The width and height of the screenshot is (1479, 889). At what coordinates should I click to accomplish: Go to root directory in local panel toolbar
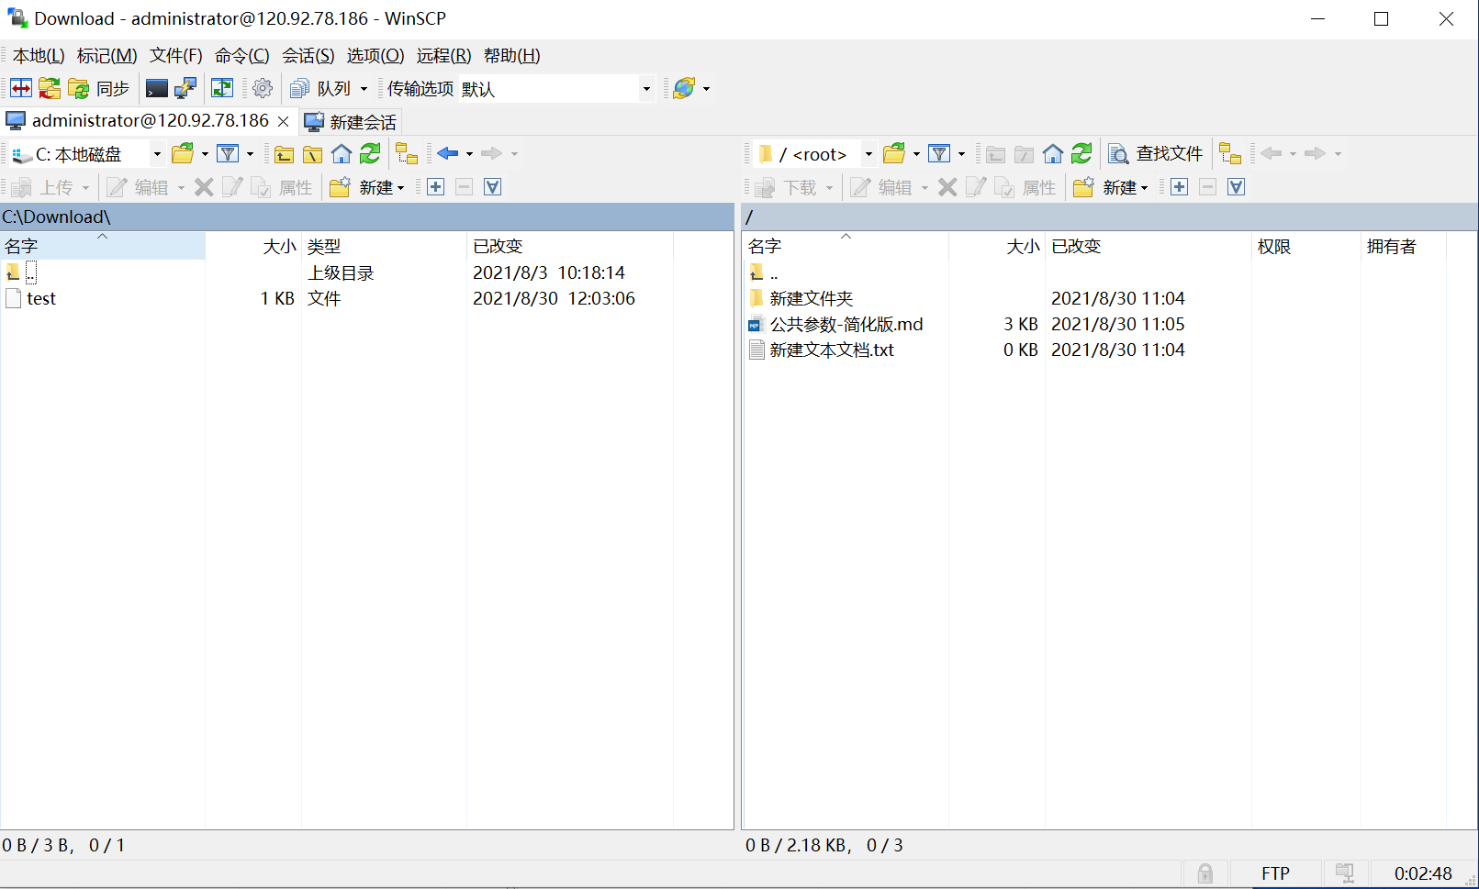coord(313,154)
